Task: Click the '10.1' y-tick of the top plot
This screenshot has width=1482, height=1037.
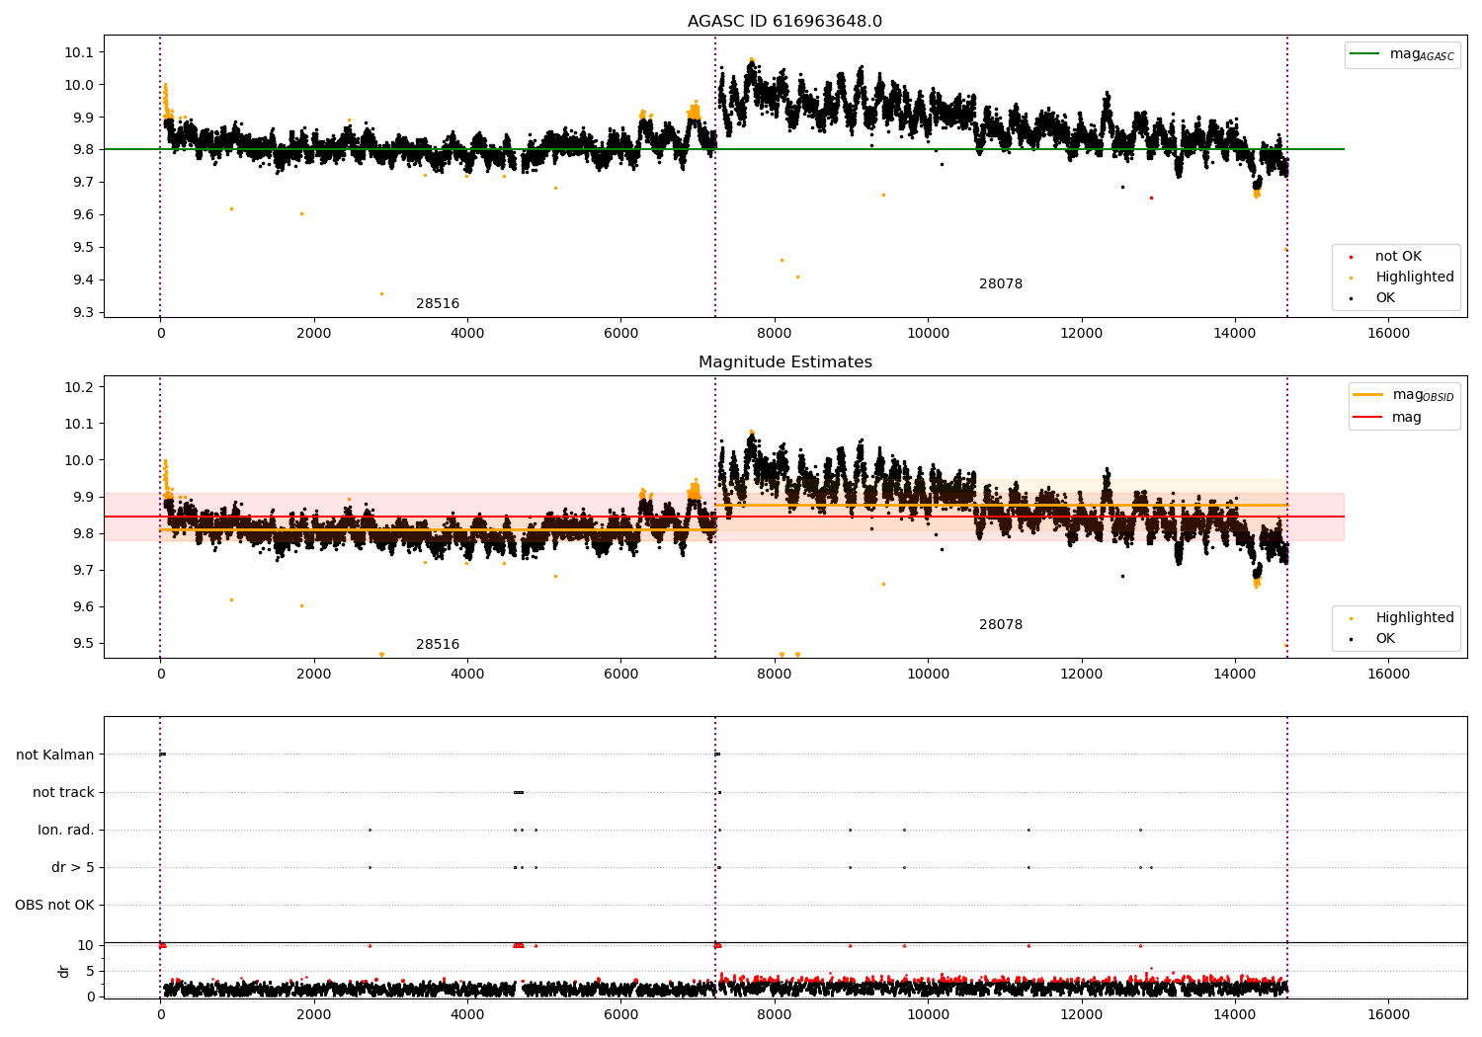Action: click(81, 52)
